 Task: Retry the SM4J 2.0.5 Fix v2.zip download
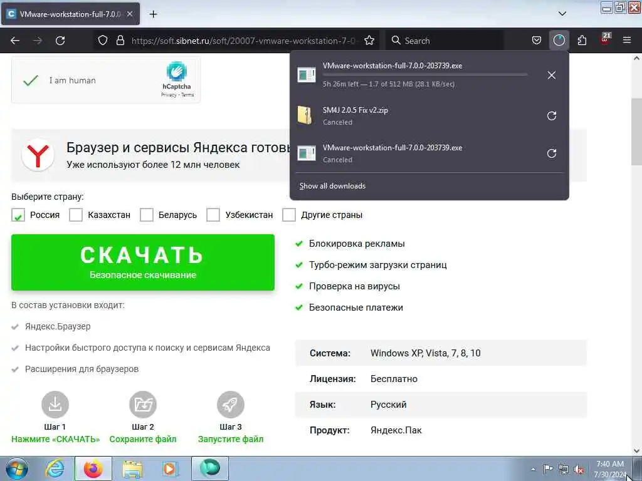click(552, 116)
